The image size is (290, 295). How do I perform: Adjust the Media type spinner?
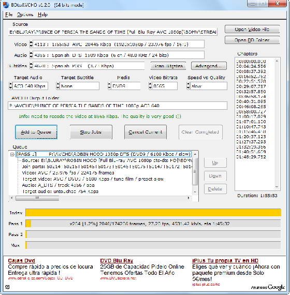pos(109,86)
